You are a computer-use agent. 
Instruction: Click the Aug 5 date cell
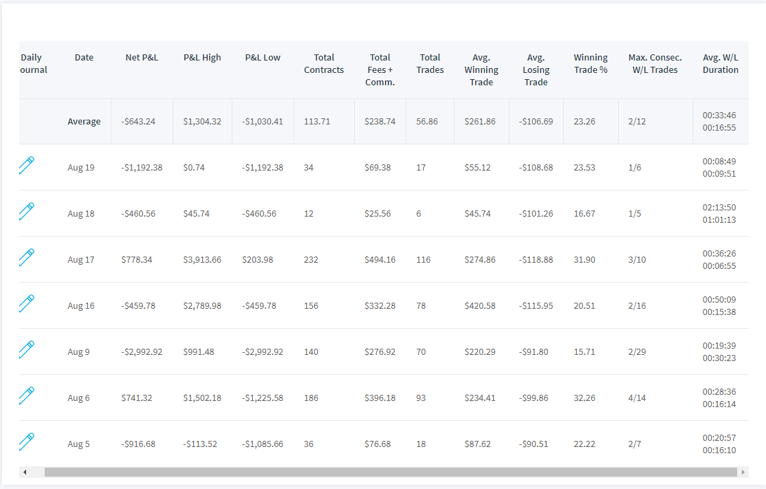pyautogui.click(x=78, y=444)
